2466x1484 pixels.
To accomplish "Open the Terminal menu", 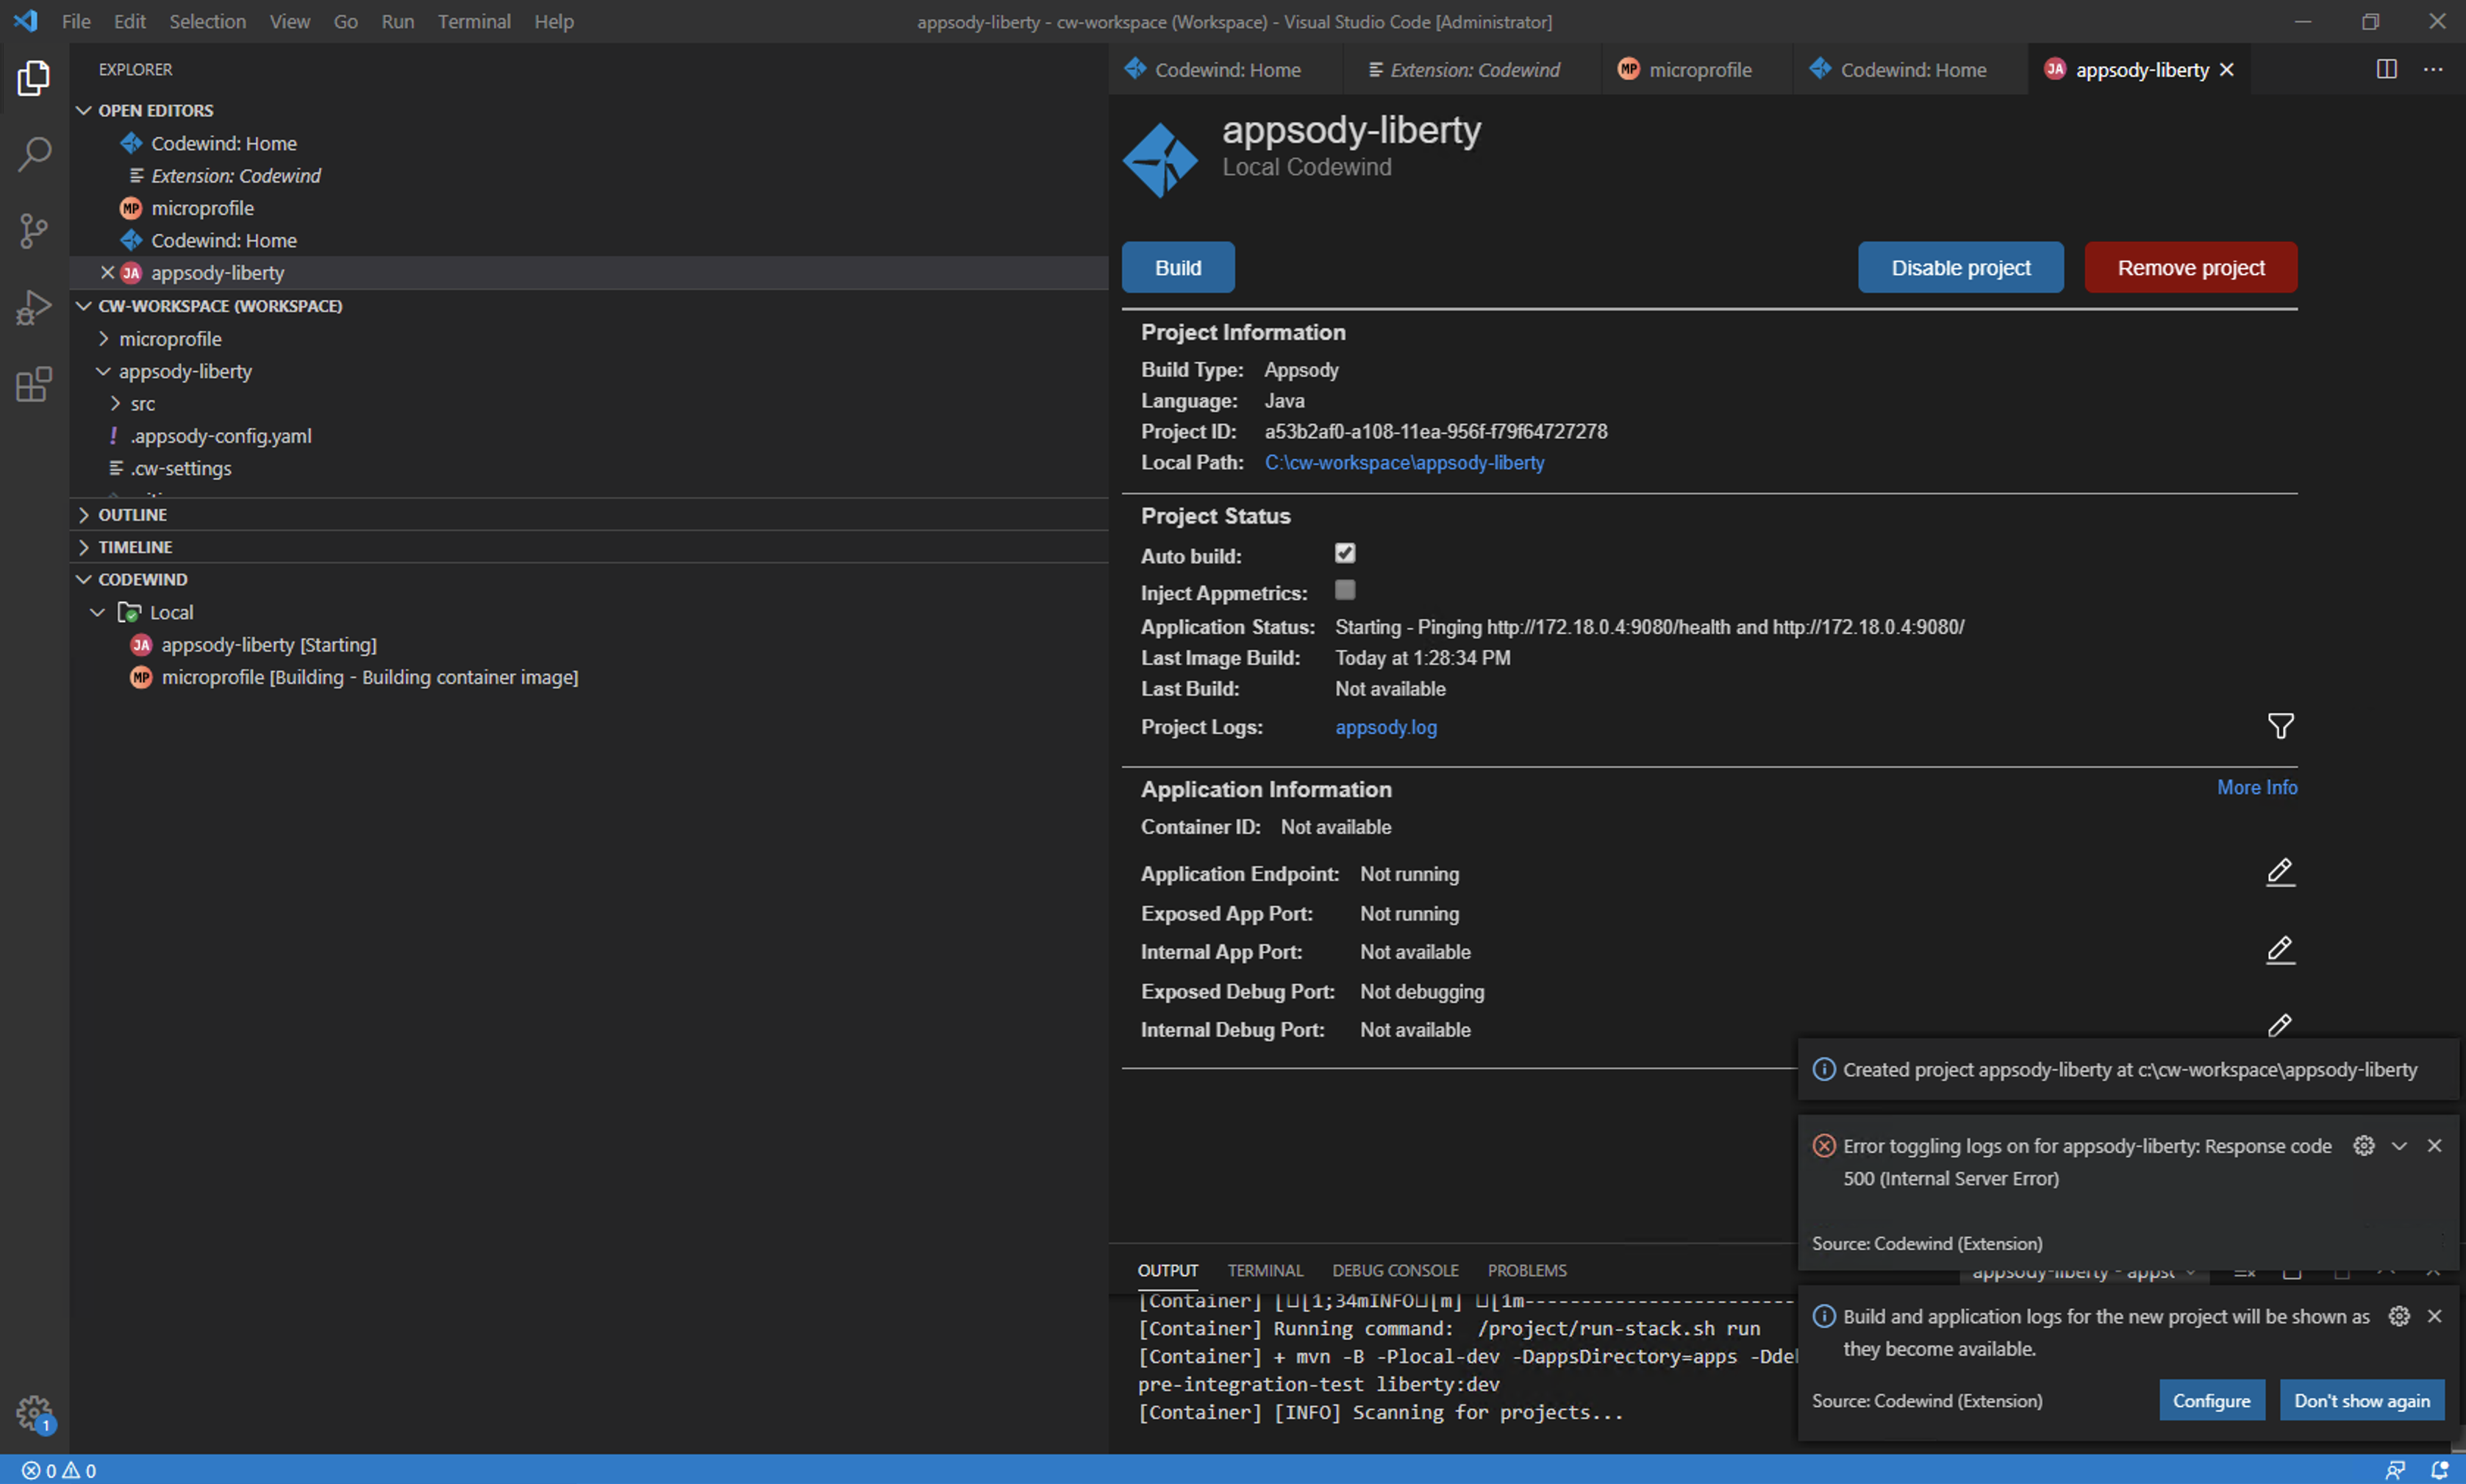I will click(473, 21).
